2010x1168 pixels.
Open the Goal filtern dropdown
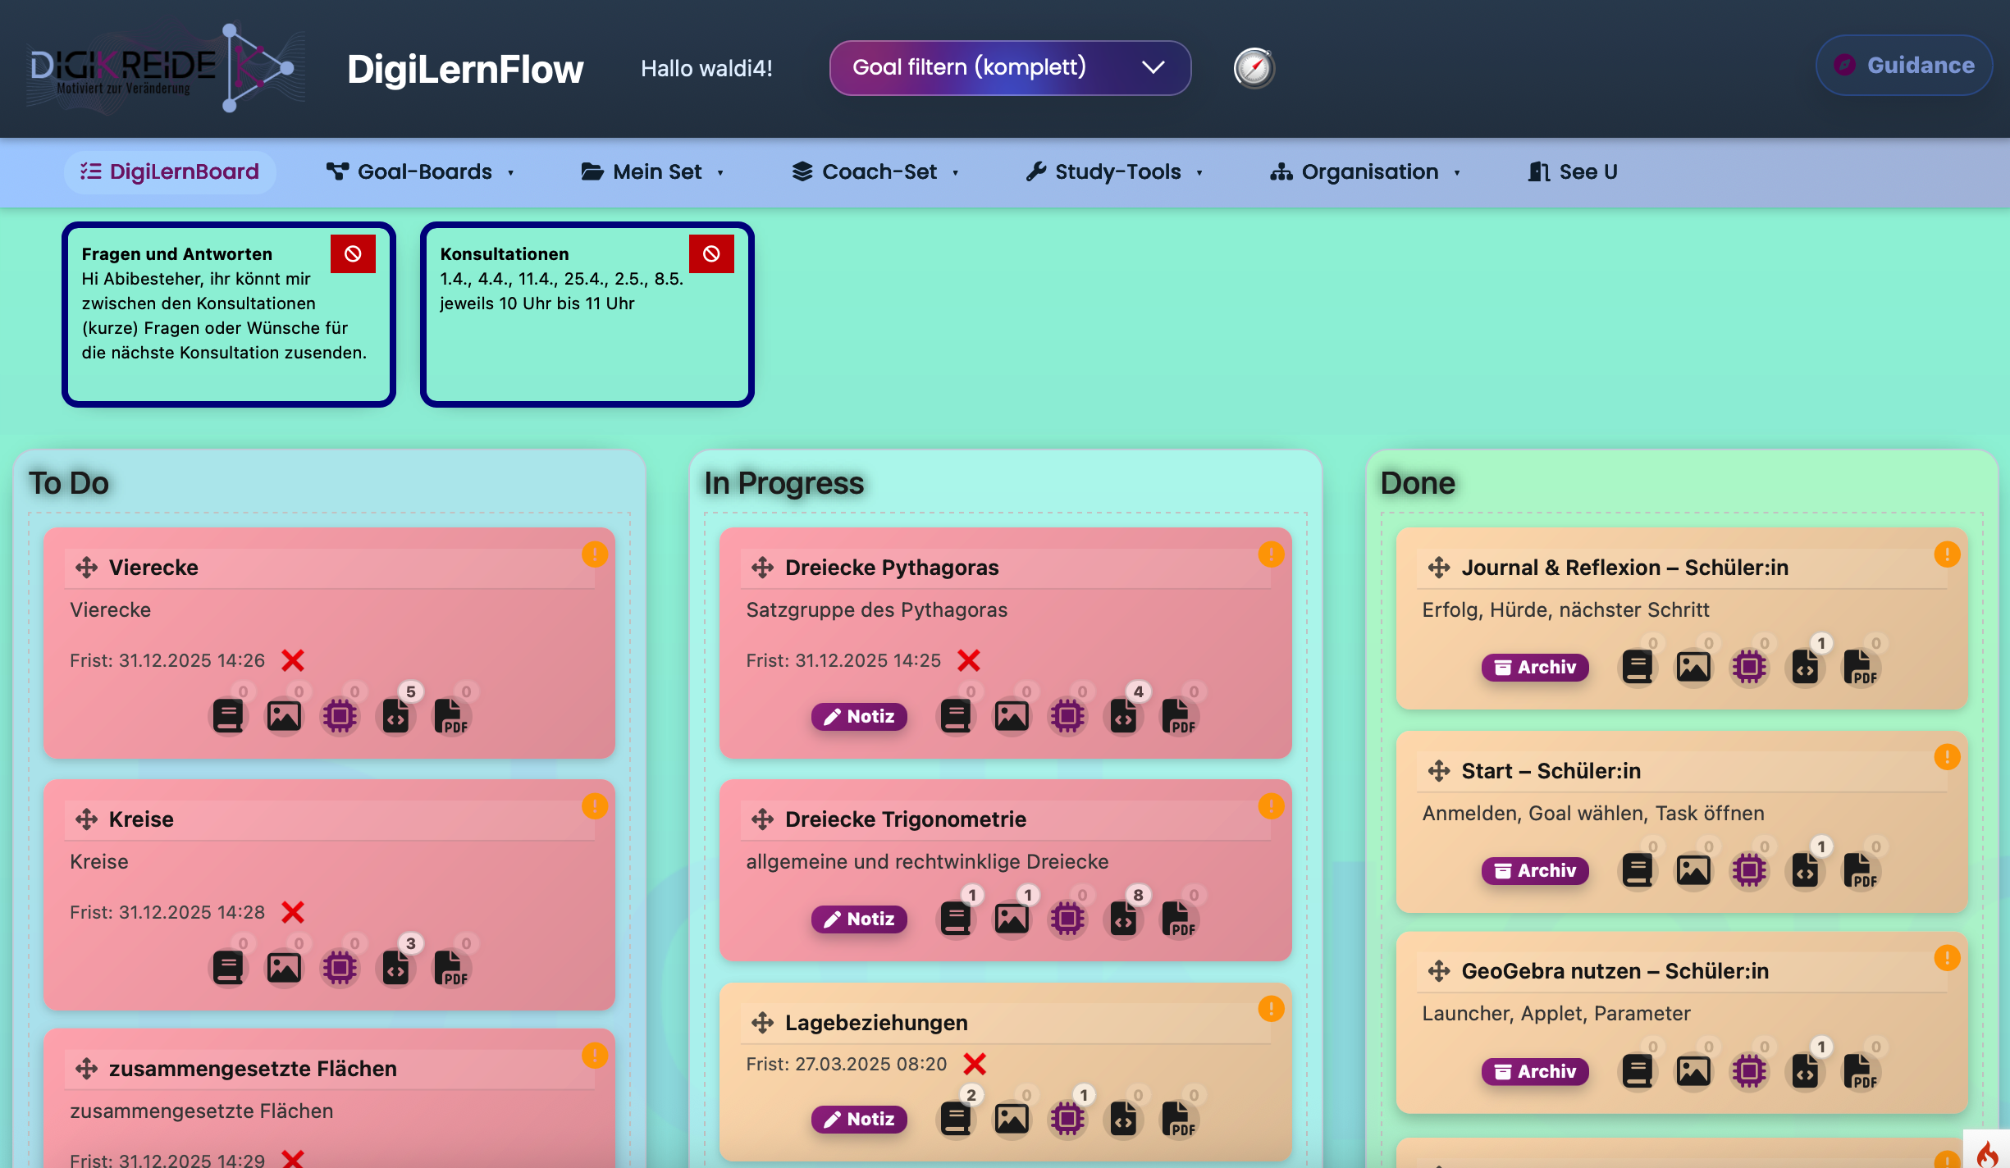tap(1009, 67)
